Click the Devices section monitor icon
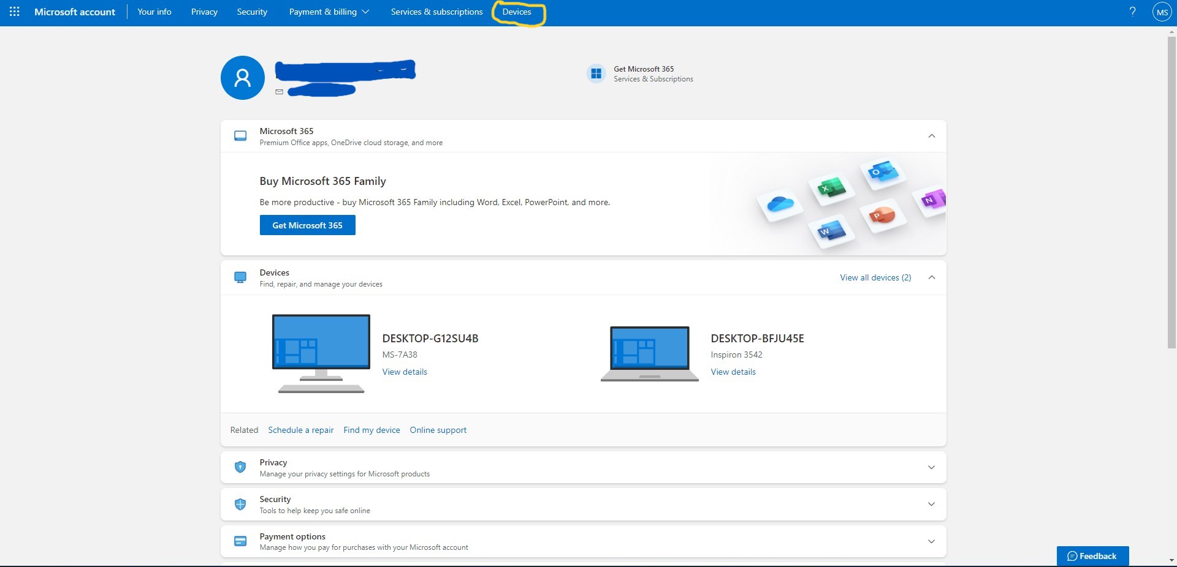Viewport: 1177px width, 567px height. 240,277
